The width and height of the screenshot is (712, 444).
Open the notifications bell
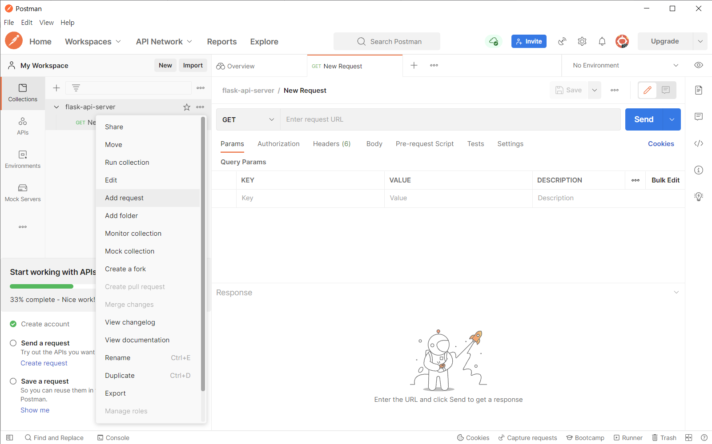click(602, 41)
